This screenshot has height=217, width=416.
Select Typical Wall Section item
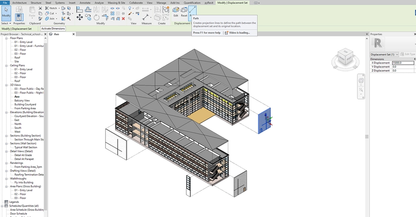(26, 147)
